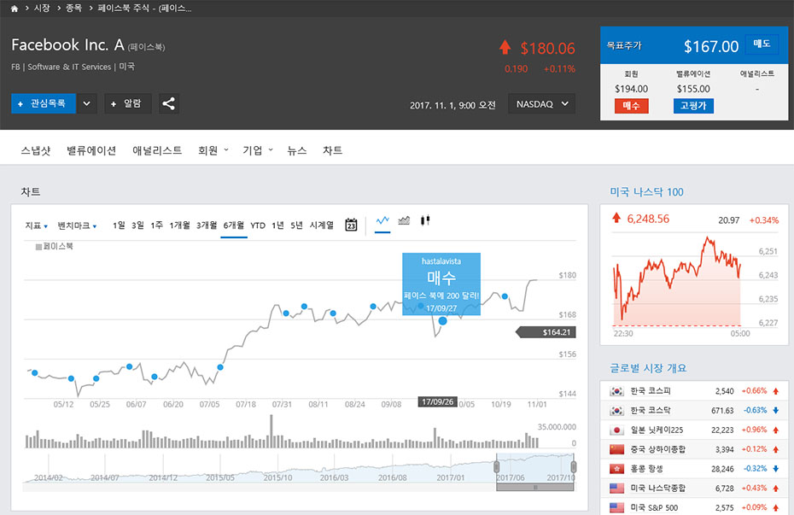Switch to area chart view
Screen dimensions: 794x515
404,220
